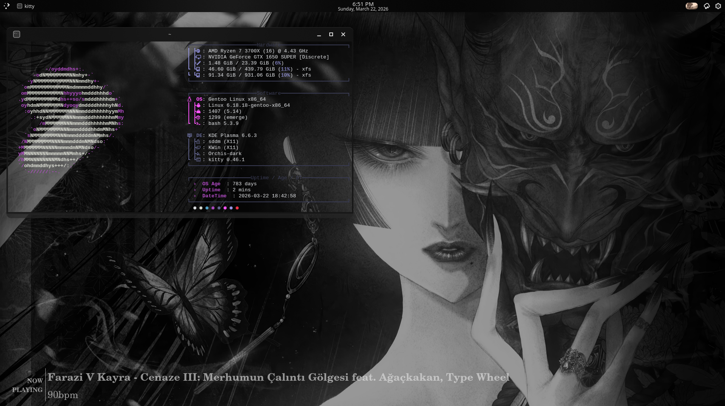This screenshot has width=725, height=406.
Task: Click the 'Software' section heading
Action: pos(269,93)
